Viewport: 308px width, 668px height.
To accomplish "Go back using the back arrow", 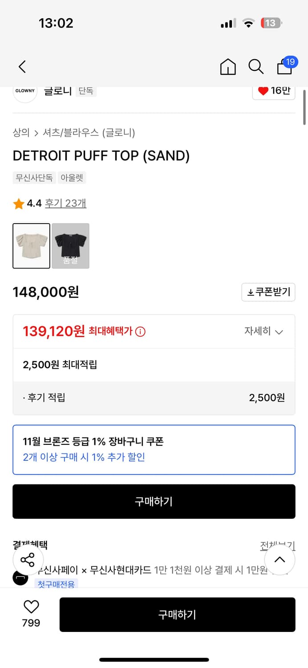I will (22, 66).
